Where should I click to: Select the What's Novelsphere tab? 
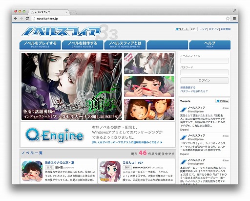click(x=125, y=45)
